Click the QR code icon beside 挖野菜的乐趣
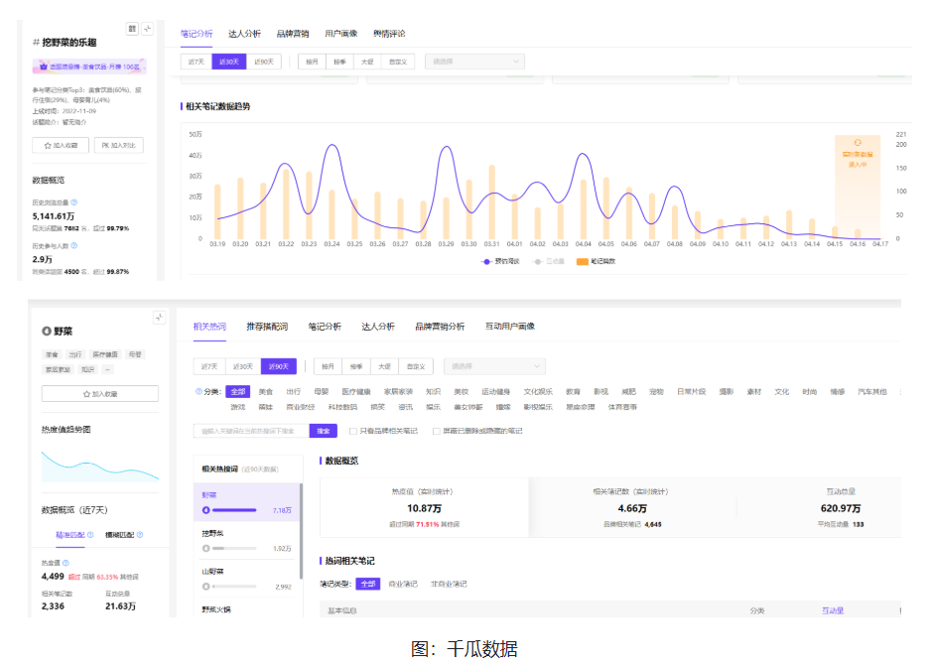 (133, 29)
